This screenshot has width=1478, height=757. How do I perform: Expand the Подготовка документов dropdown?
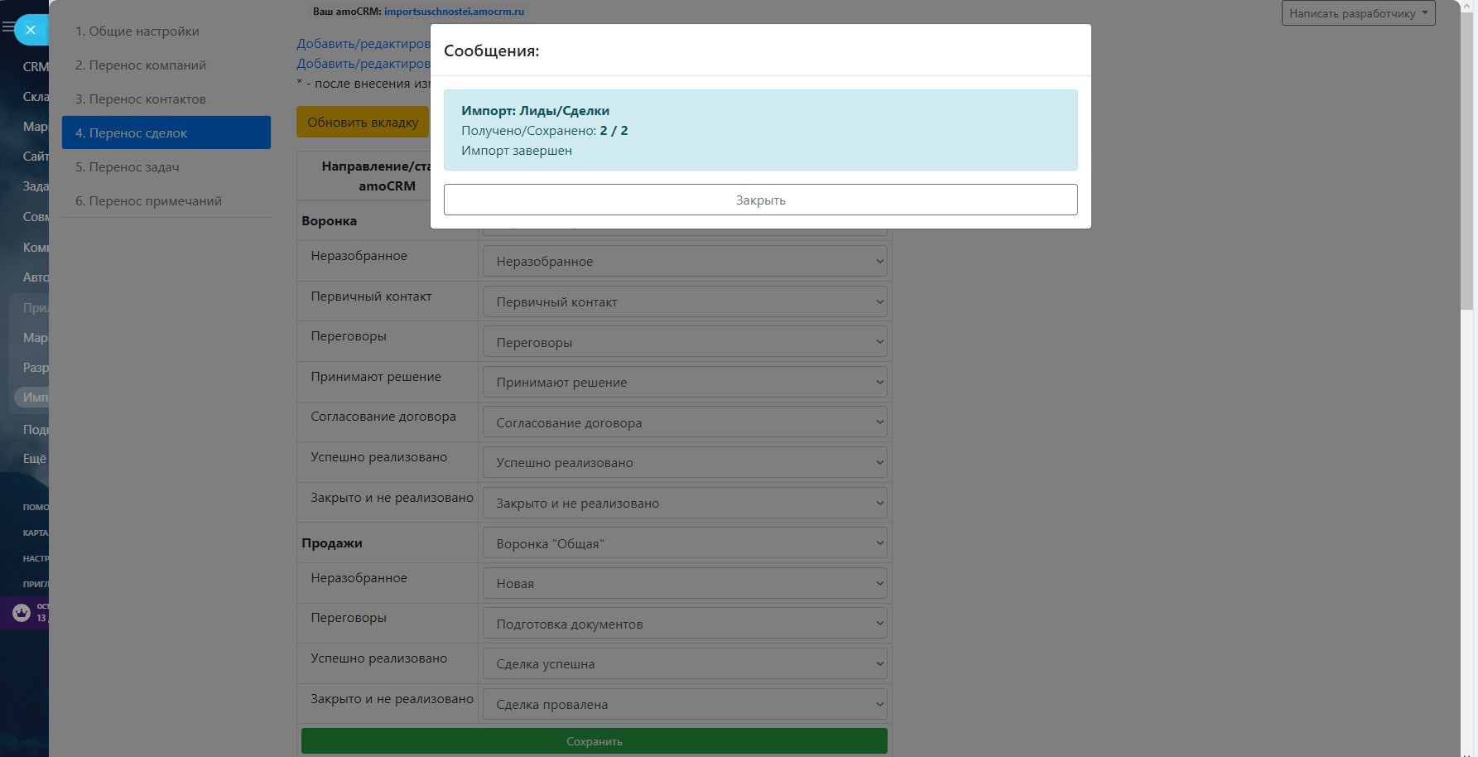[x=685, y=624]
